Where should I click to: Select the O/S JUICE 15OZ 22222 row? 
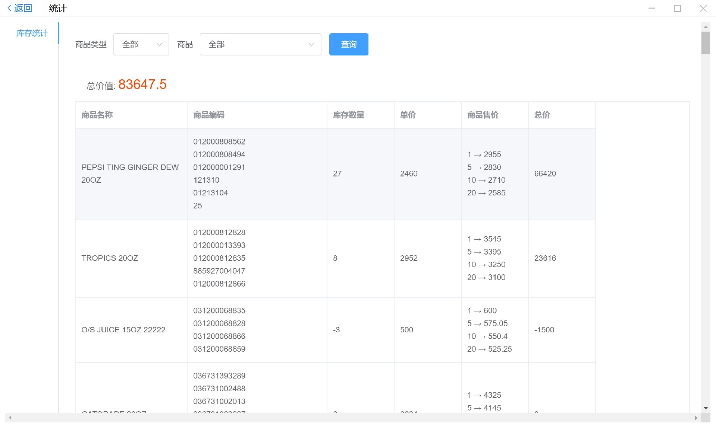pyautogui.click(x=123, y=330)
